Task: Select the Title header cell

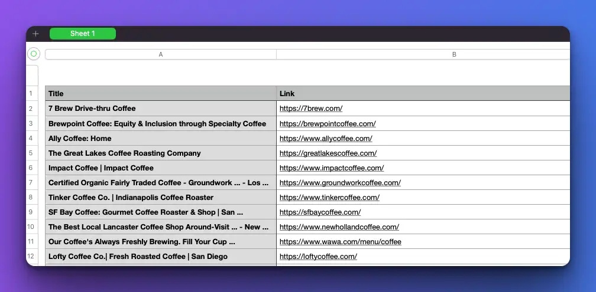Action: point(161,93)
